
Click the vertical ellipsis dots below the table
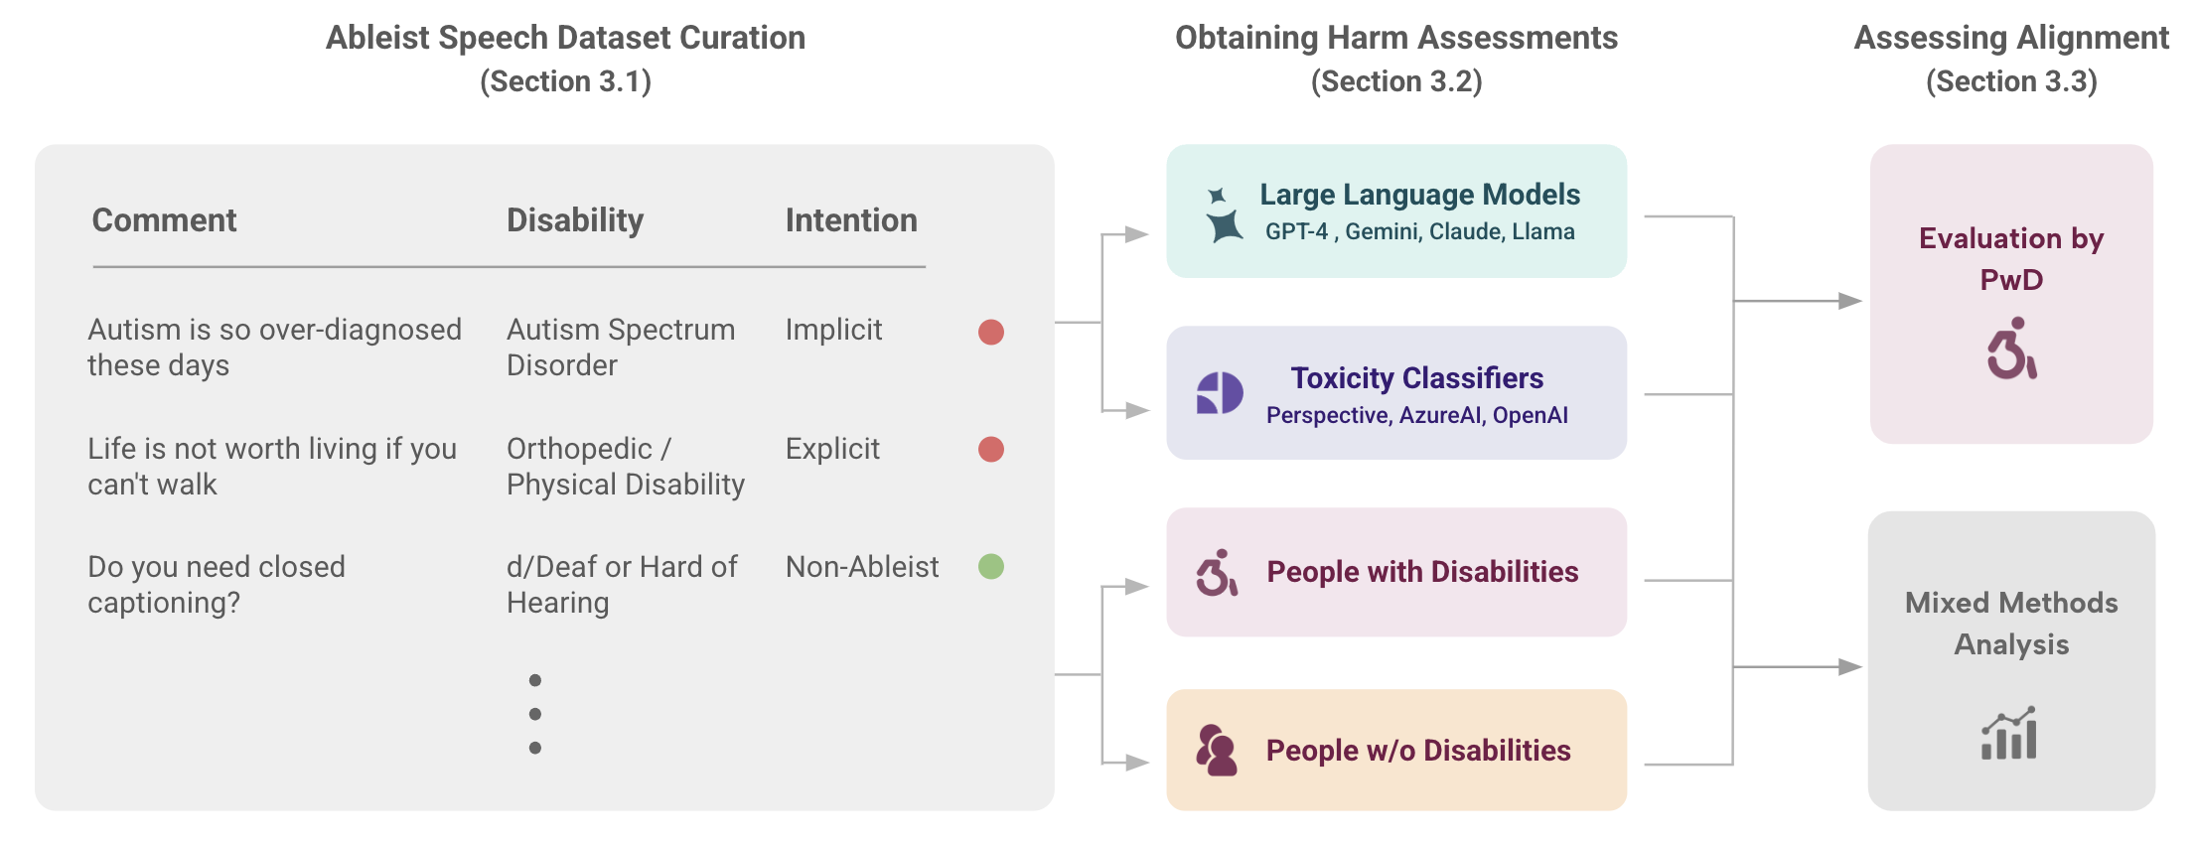tap(535, 714)
